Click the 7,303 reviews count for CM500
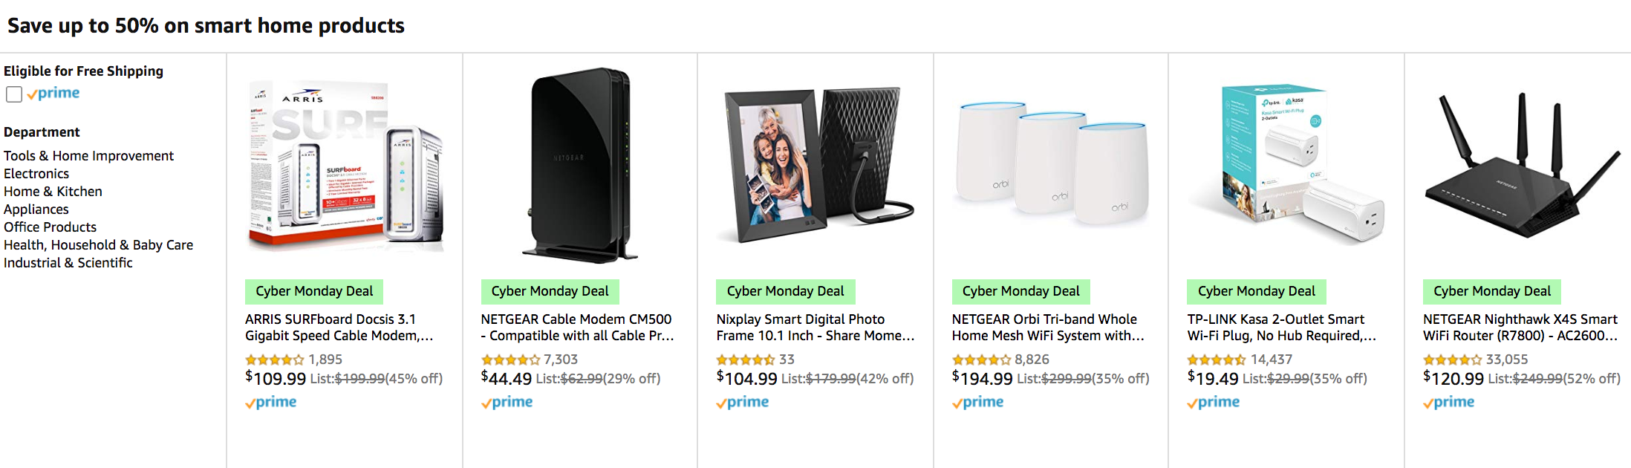Viewport: 1631px width, 468px height. 561,360
